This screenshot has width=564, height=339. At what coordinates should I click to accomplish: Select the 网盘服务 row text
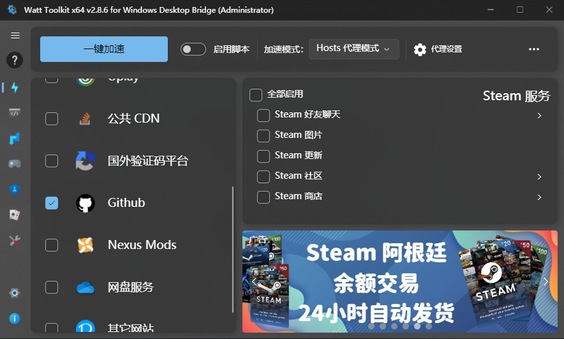click(131, 287)
